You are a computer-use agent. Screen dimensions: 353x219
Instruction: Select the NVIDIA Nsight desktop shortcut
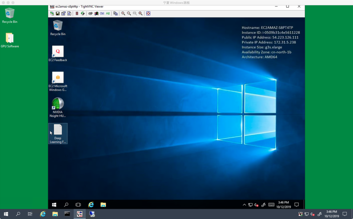58,107
